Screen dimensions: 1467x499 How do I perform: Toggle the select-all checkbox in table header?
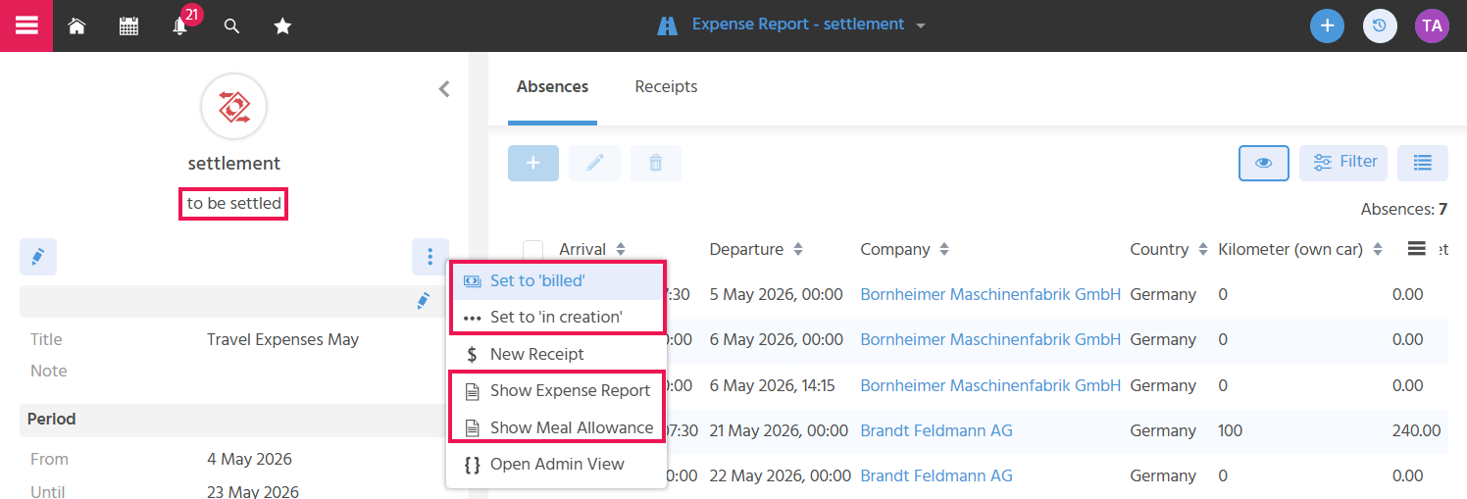(532, 250)
